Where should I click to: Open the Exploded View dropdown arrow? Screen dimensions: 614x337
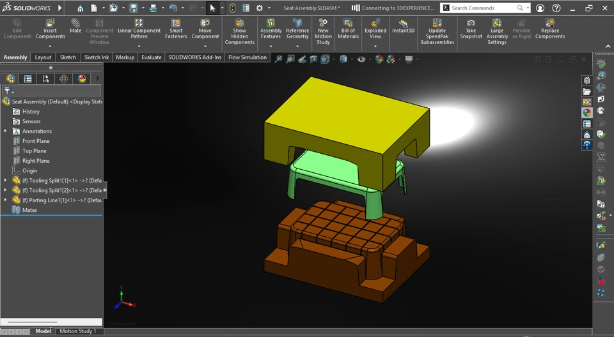pos(375,46)
